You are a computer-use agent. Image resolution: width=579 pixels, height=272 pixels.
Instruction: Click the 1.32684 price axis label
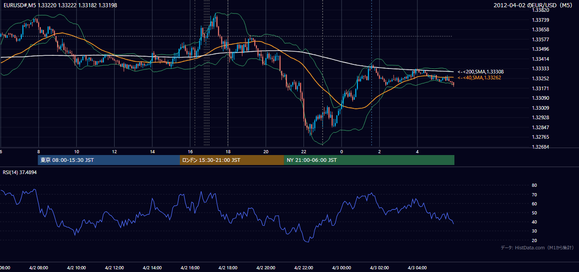540,147
